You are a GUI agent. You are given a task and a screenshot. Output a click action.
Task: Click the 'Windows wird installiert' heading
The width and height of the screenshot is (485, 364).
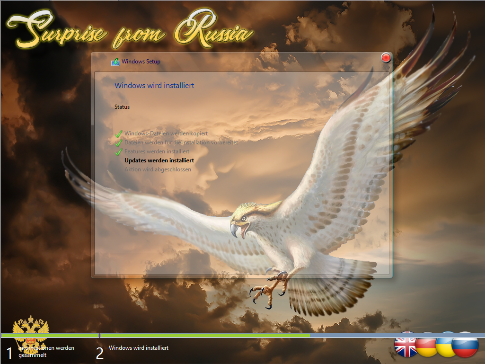(154, 85)
